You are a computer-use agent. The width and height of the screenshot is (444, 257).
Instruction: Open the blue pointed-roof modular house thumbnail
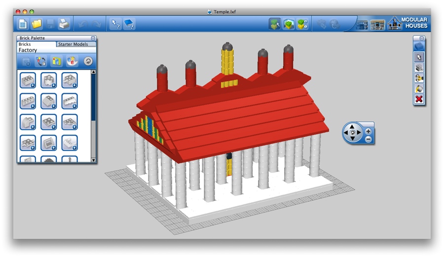(395, 23)
